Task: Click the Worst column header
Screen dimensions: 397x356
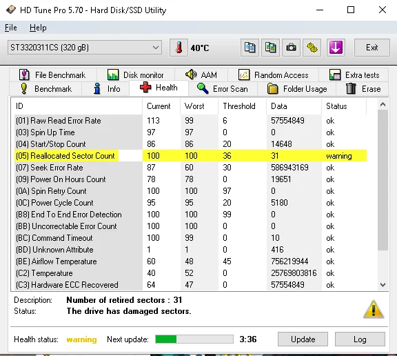Action: pyautogui.click(x=199, y=106)
